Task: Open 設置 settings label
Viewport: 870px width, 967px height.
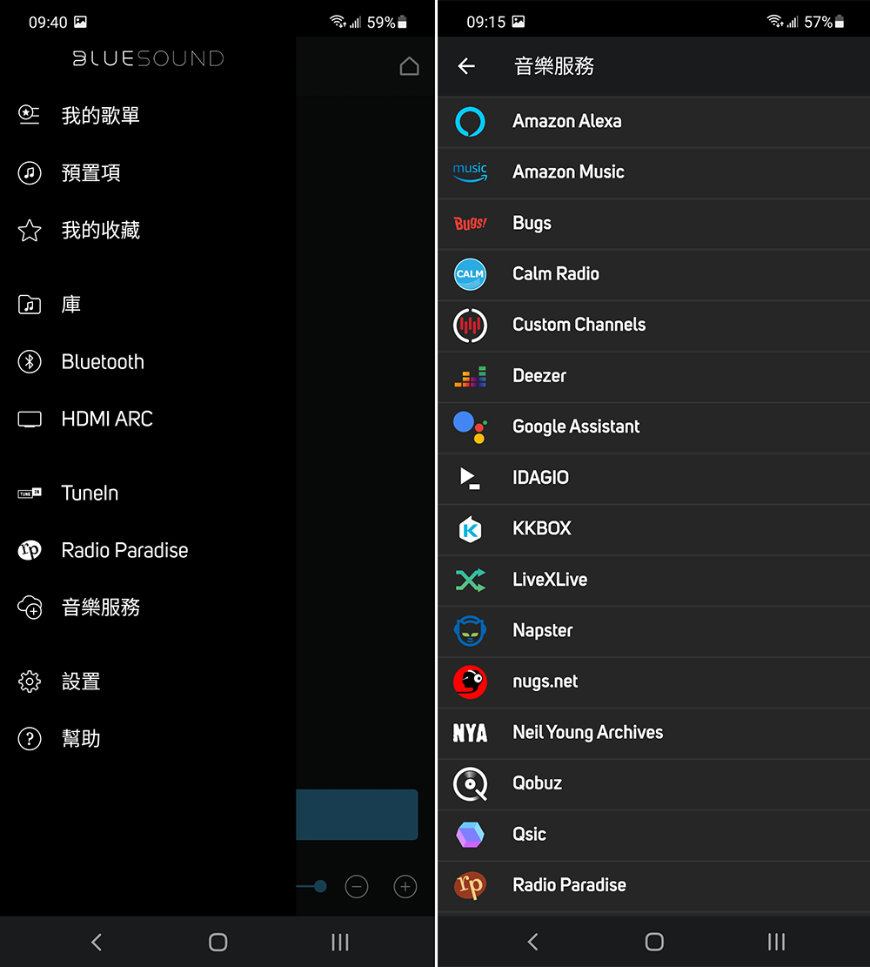Action: (81, 682)
